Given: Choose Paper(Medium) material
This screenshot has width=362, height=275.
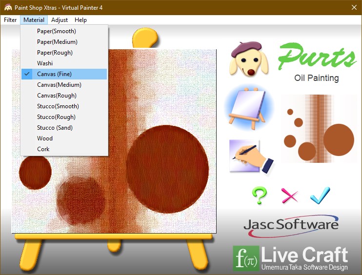Looking at the screenshot, I should (64, 42).
